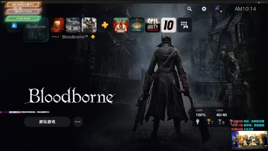
Task: Click the chat message overlay line
Action: pos(25,112)
